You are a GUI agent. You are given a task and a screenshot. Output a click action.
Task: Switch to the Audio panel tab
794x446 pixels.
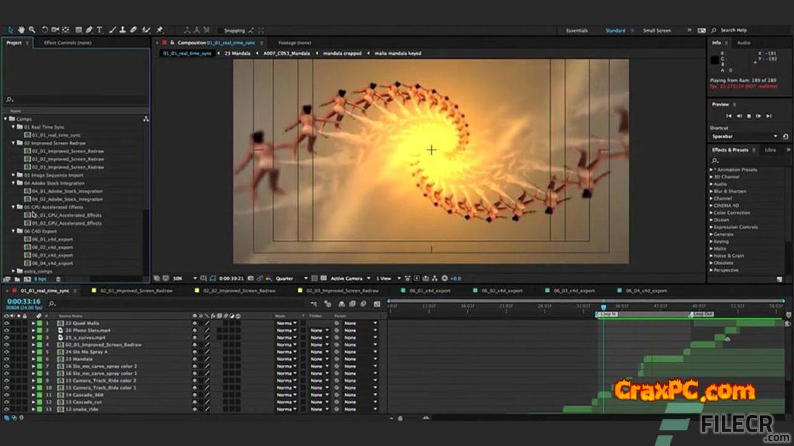point(744,43)
